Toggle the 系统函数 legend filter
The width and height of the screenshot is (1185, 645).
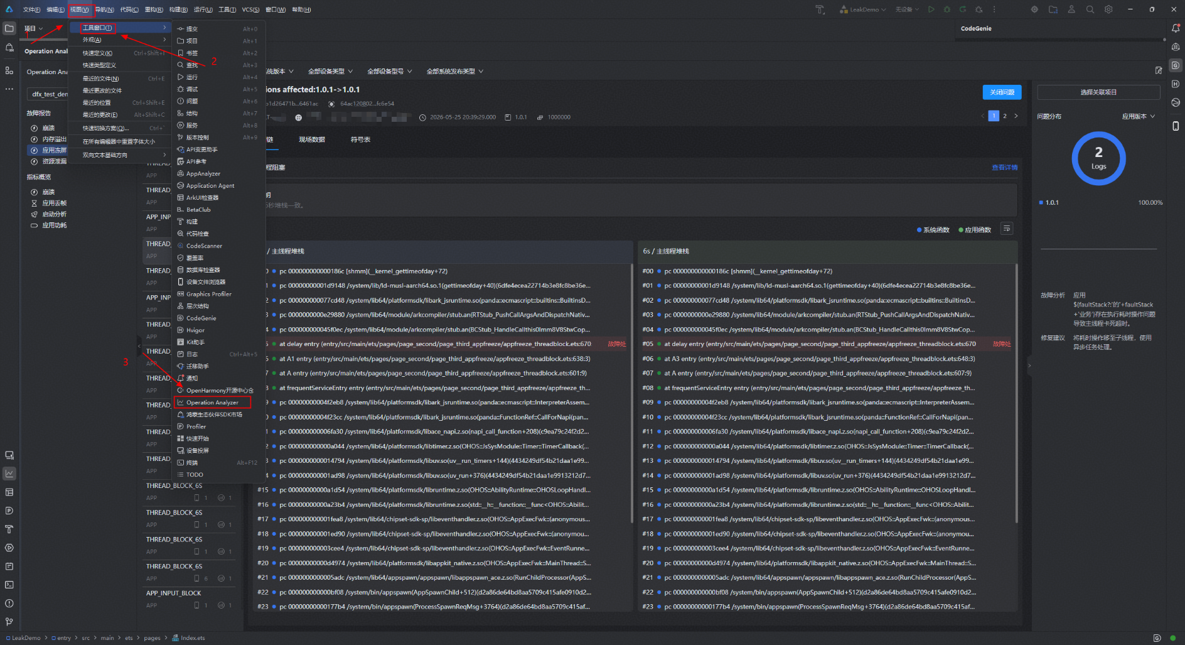point(933,230)
